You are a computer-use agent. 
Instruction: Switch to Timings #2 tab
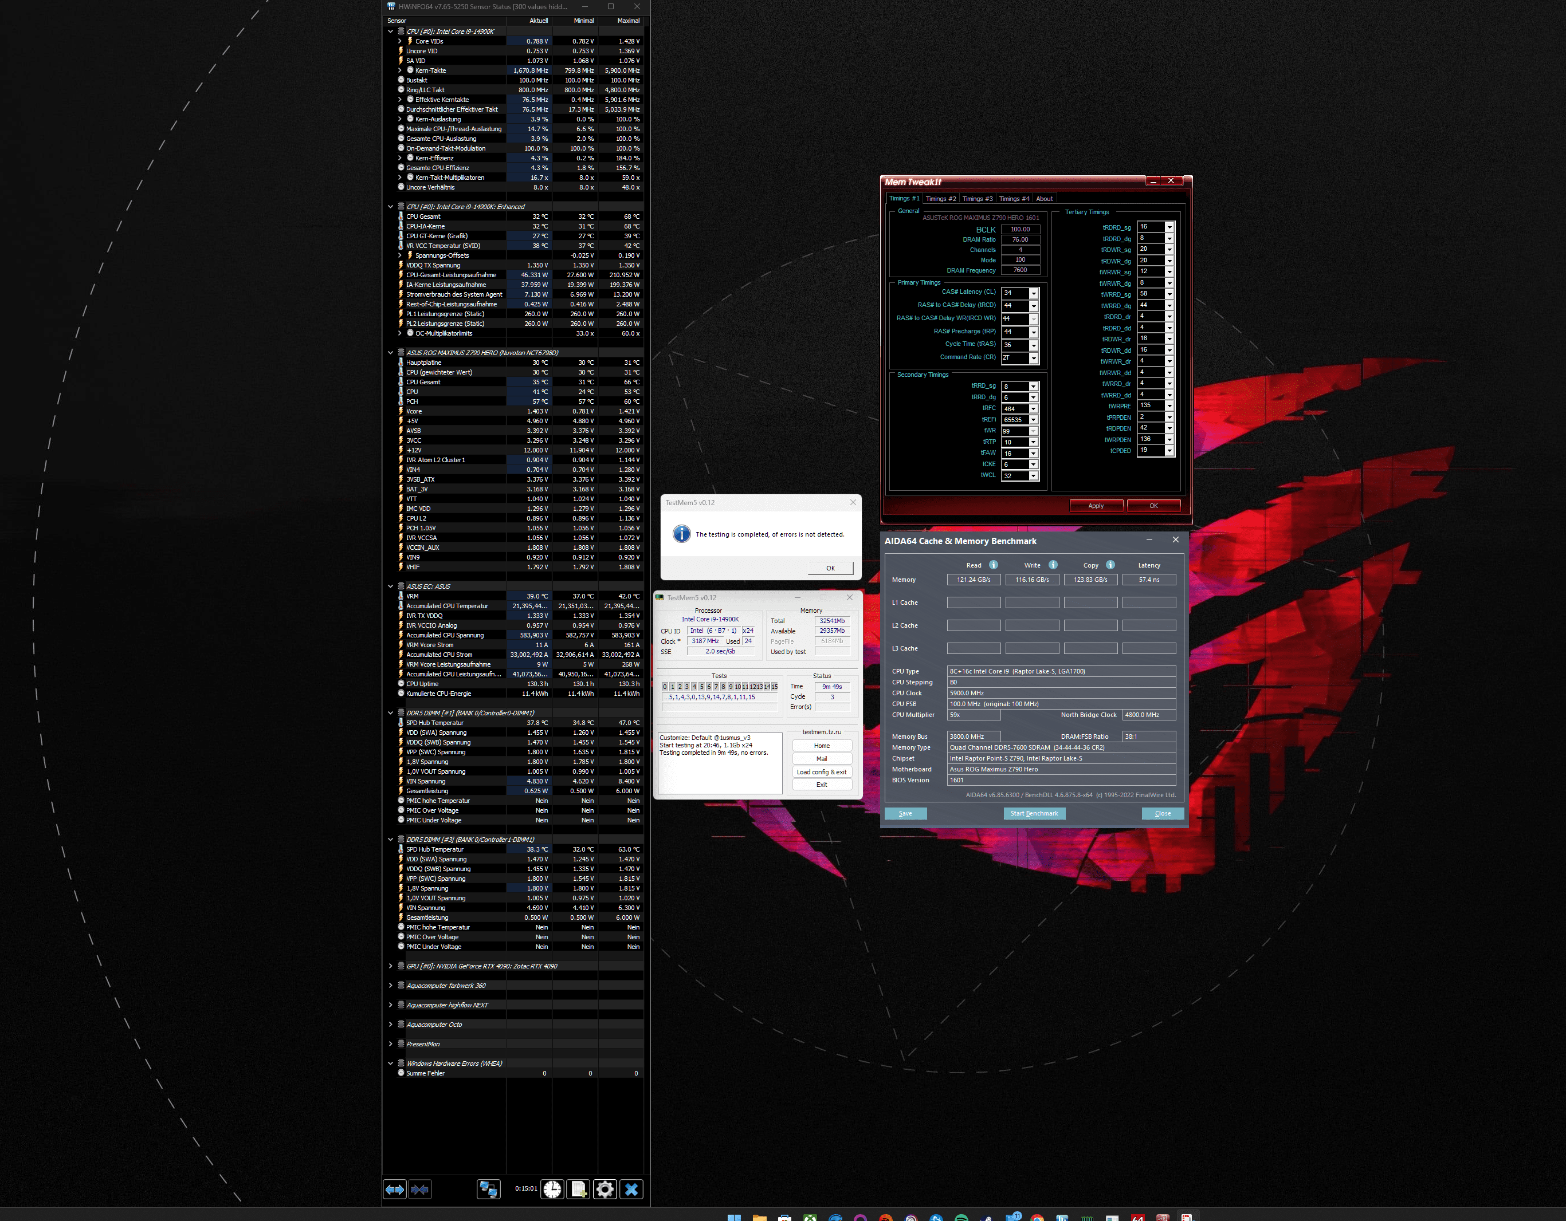(x=940, y=199)
